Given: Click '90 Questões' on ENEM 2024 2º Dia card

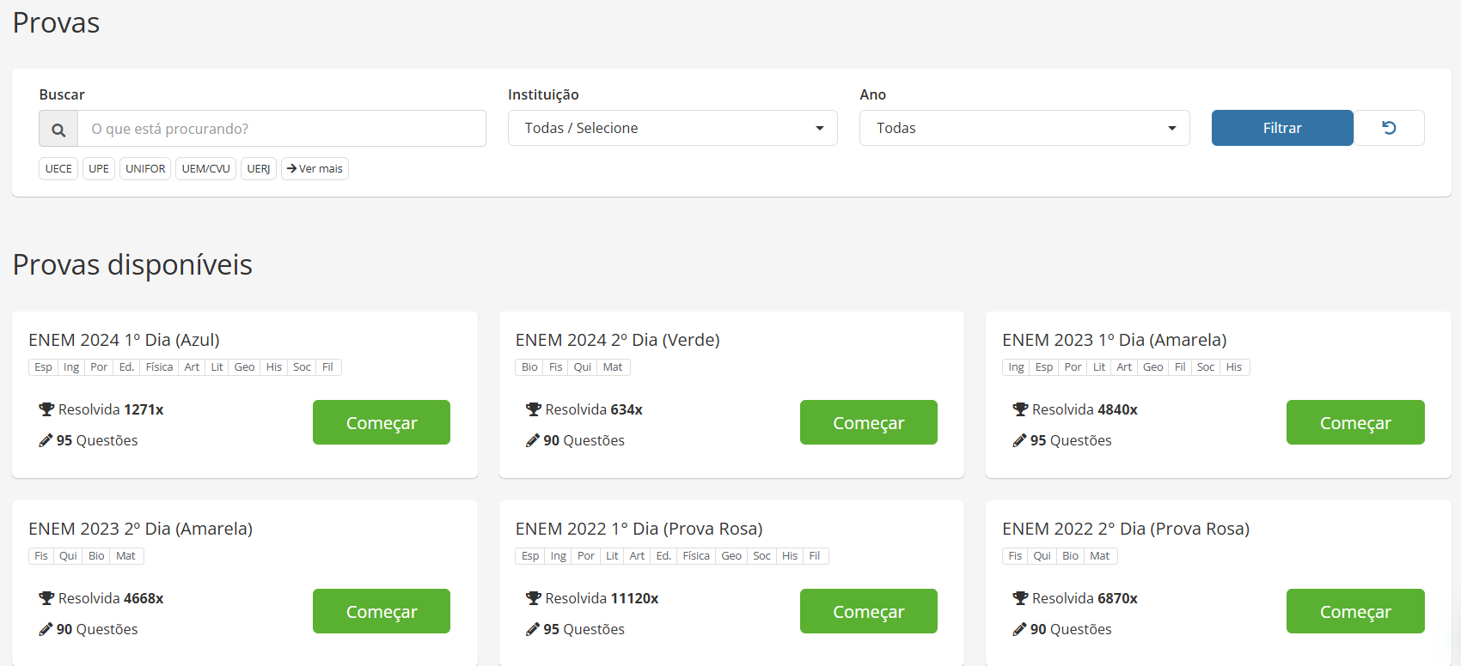Looking at the screenshot, I should 584,440.
